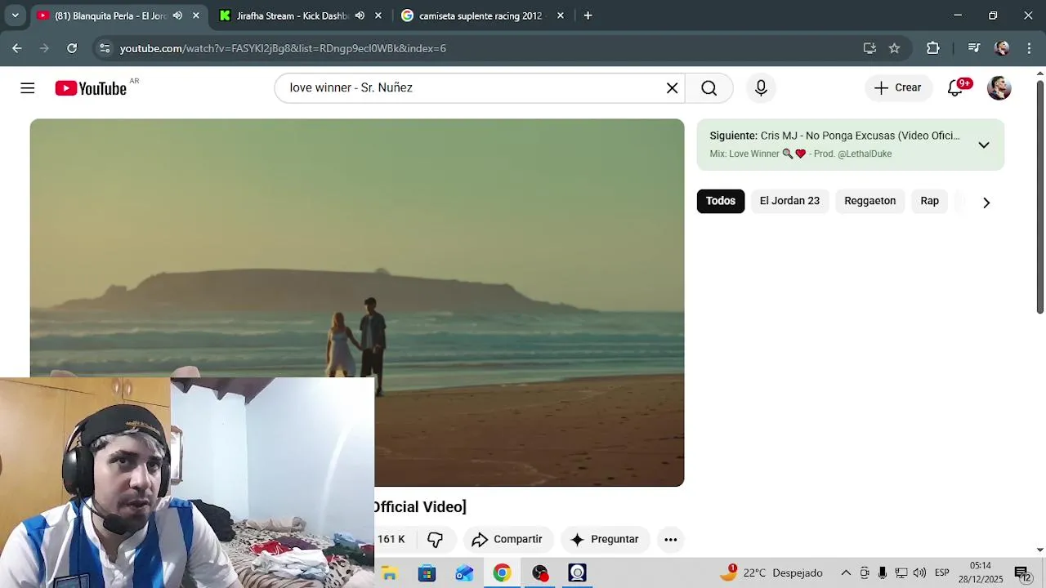Viewport: 1046px width, 588px height.
Task: Install app icon in the address bar
Action: coord(869,48)
